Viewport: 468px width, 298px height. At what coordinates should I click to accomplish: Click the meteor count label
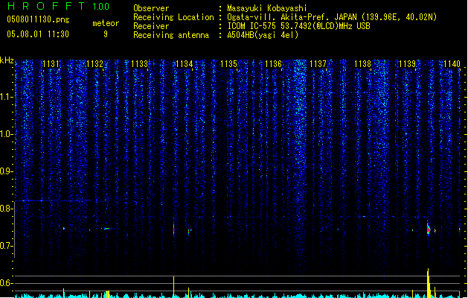coord(106,23)
